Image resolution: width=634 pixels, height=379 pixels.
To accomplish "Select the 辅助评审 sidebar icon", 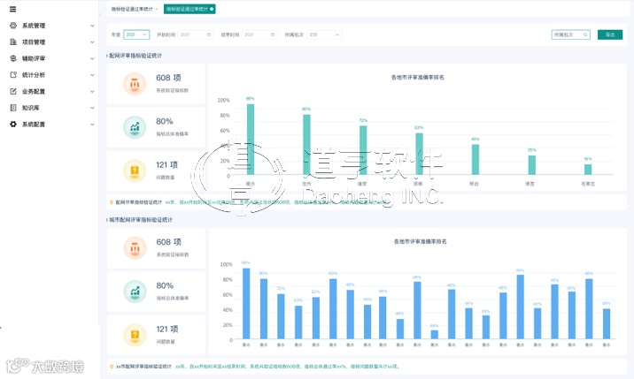I will click(x=13, y=58).
